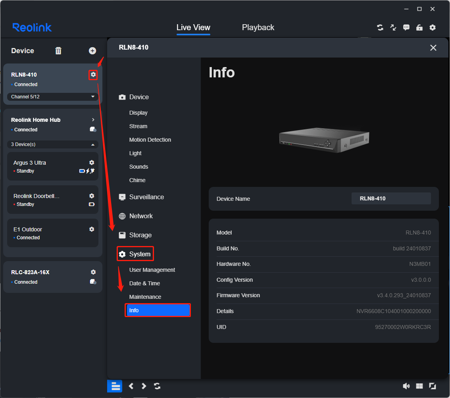Open the Channel 5/12 dropdown
This screenshot has width=450, height=398.
[x=53, y=97]
